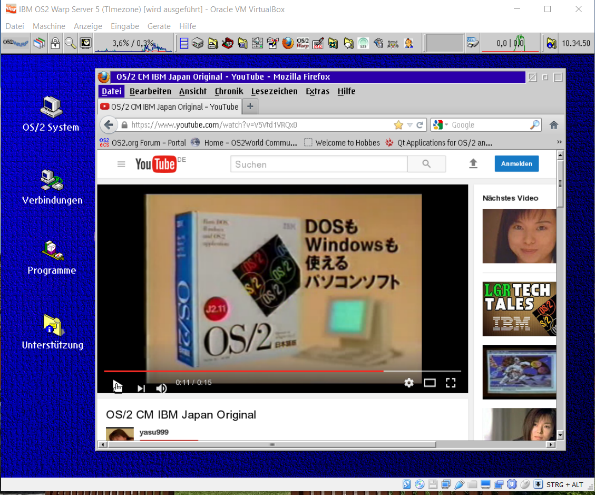Open a new Firefox tab with plus button
Viewport: 595px width, 495px height.
pos(250,106)
